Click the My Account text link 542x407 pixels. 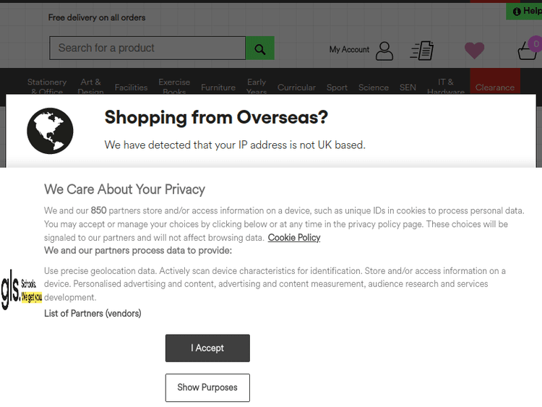tap(349, 50)
